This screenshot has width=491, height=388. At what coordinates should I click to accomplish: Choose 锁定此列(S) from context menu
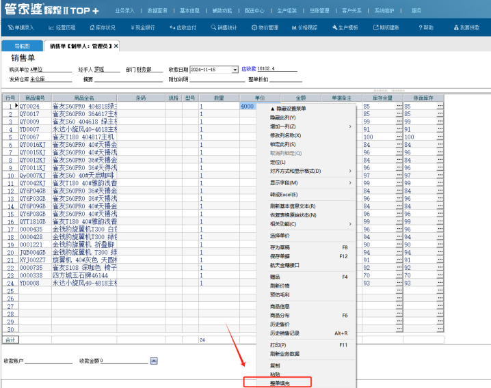point(282,144)
